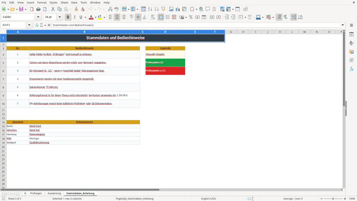357x201 pixels.
Task: Open the font name dropdown
Action: [38, 17]
